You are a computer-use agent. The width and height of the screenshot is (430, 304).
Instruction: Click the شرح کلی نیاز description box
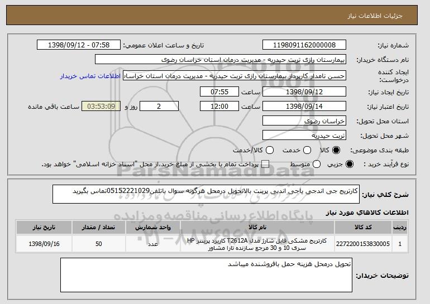click(x=206, y=194)
